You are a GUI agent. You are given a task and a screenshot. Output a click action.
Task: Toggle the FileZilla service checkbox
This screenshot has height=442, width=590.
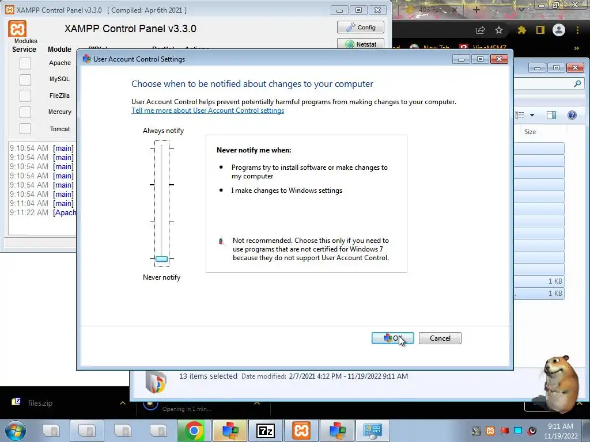click(25, 96)
